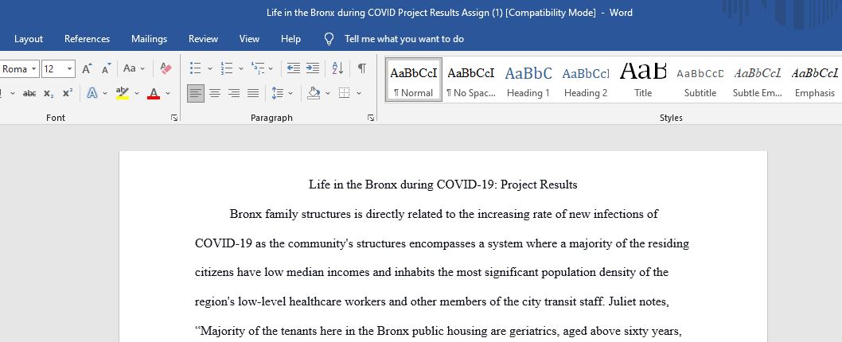Apply Text Effects glowing A icon
The height and width of the screenshot is (342, 842).
pos(92,93)
